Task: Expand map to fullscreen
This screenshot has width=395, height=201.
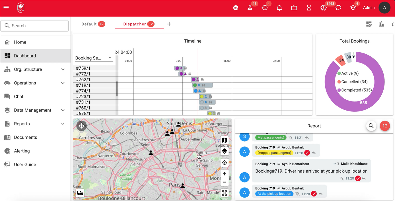Action: tap(225, 193)
